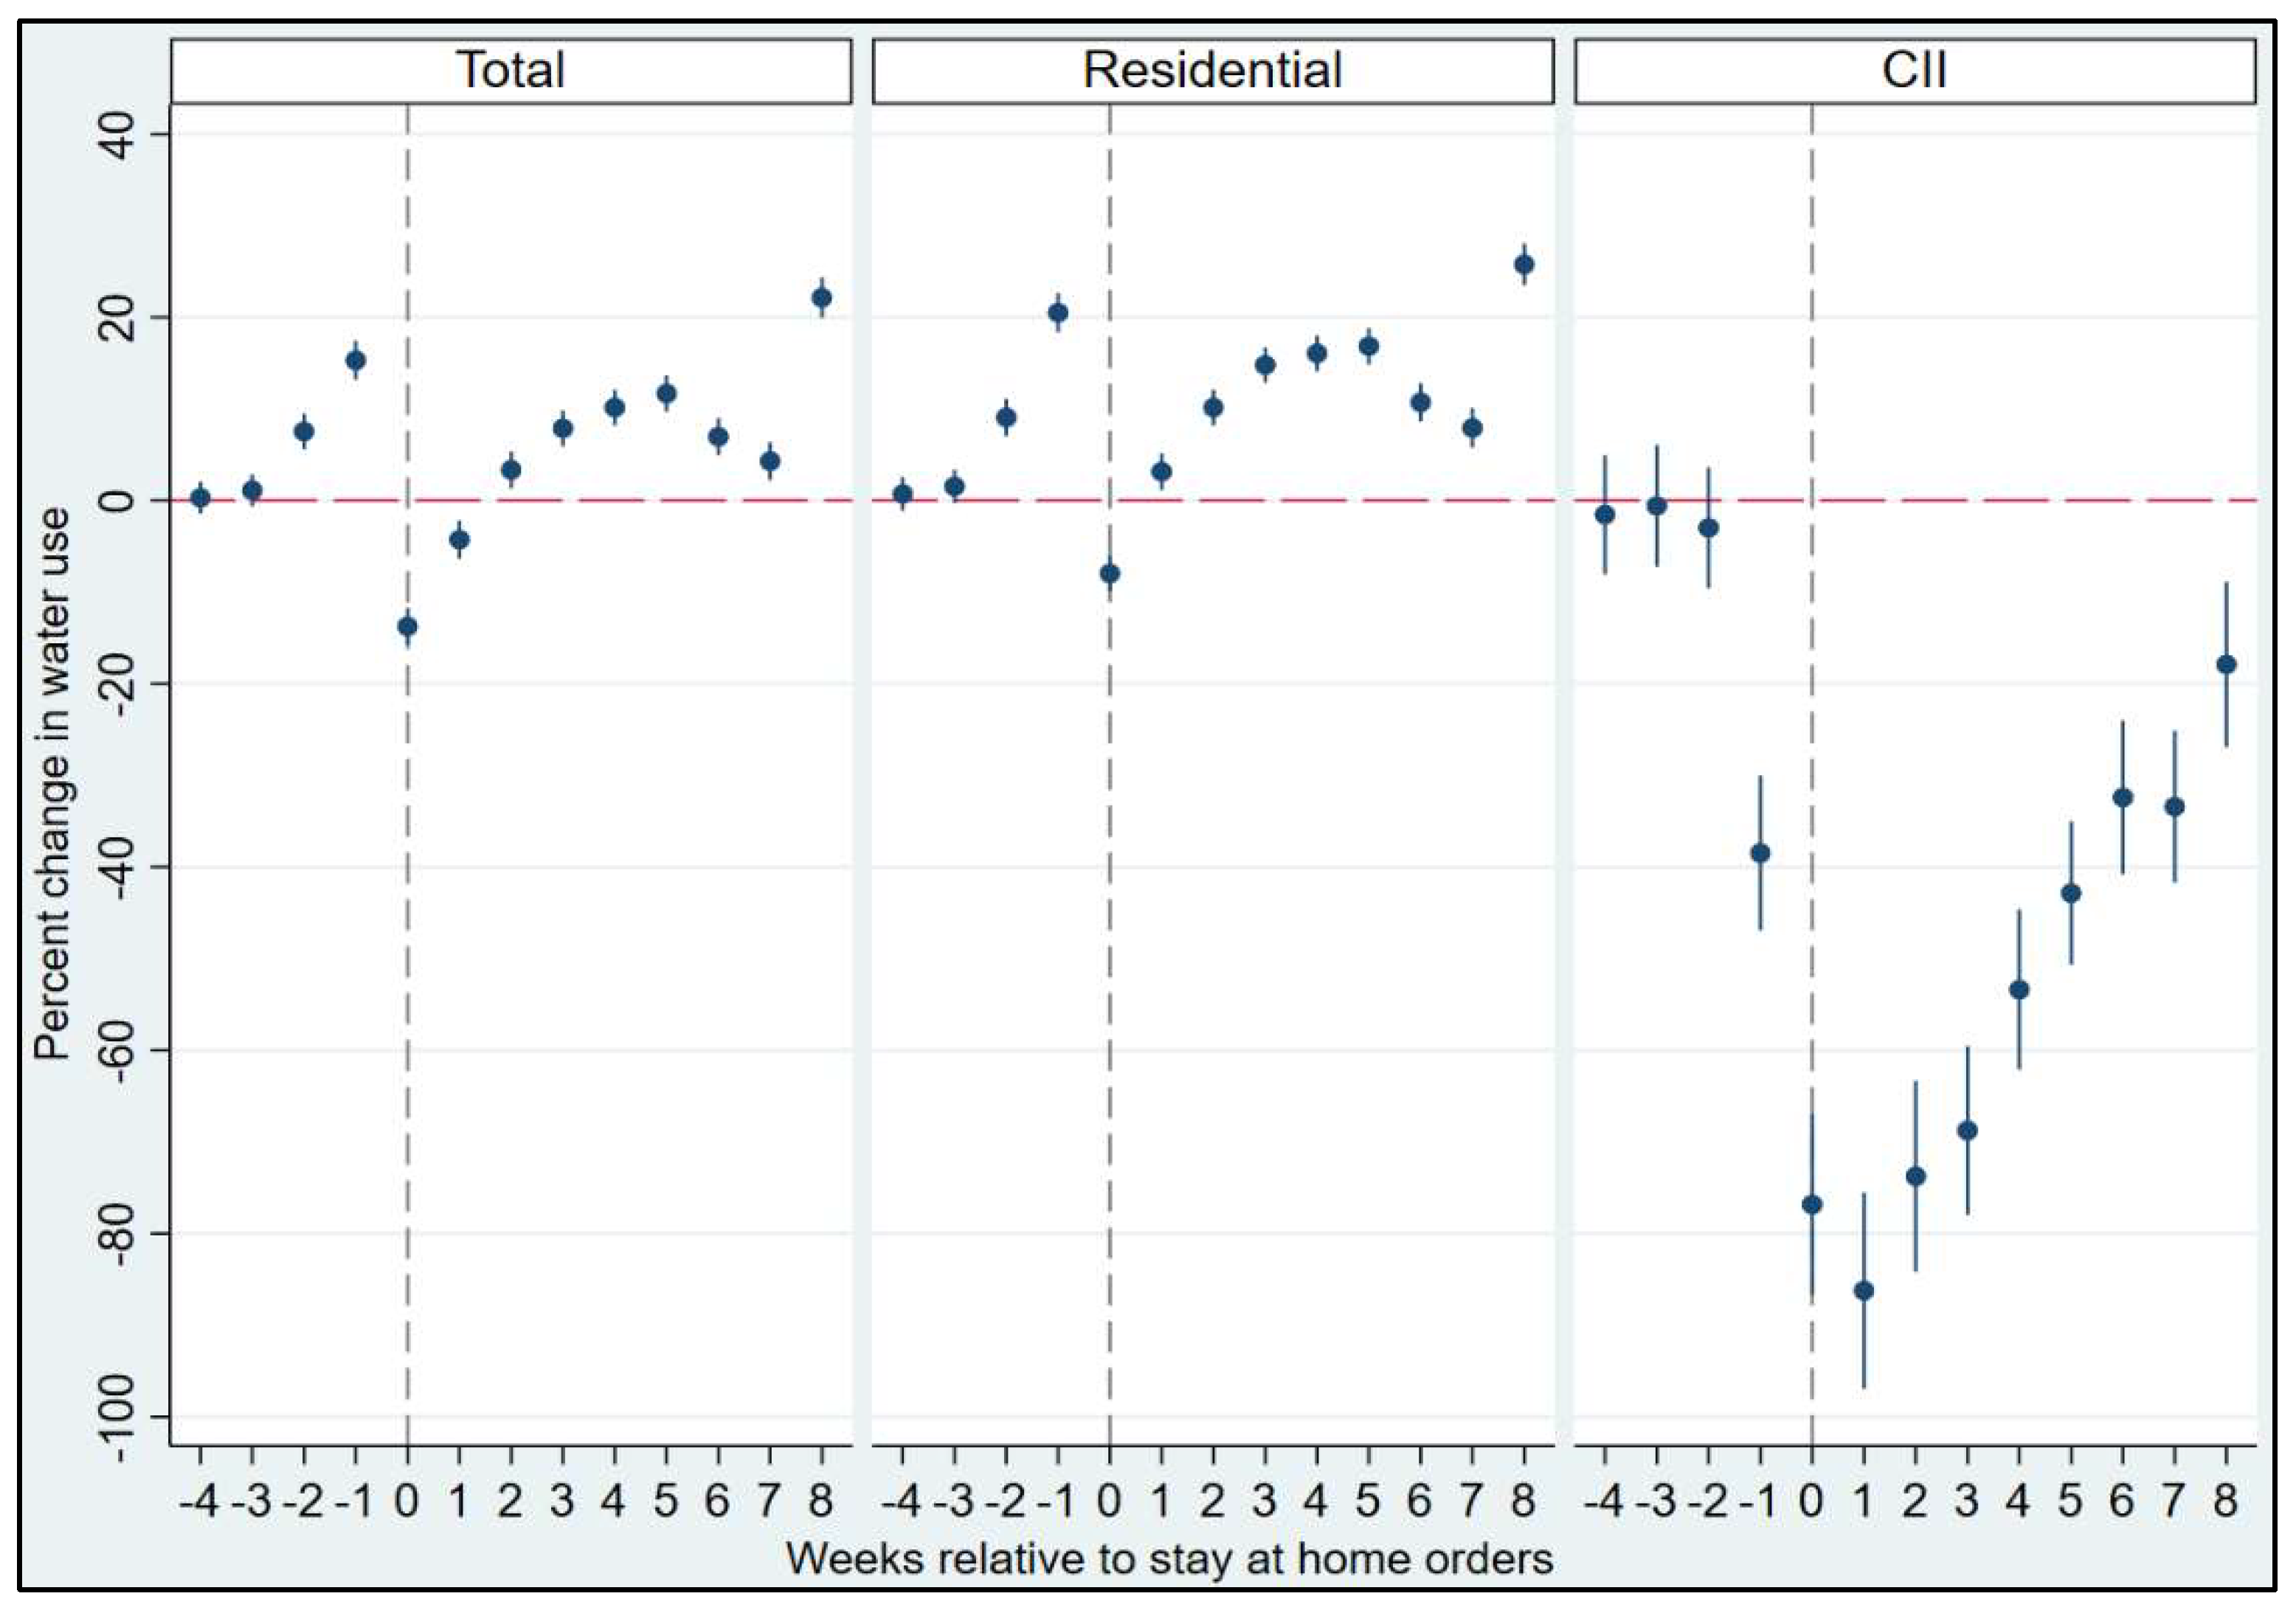2296x1613 pixels.
Task: Click the CII panel header
Action: [x=1914, y=71]
